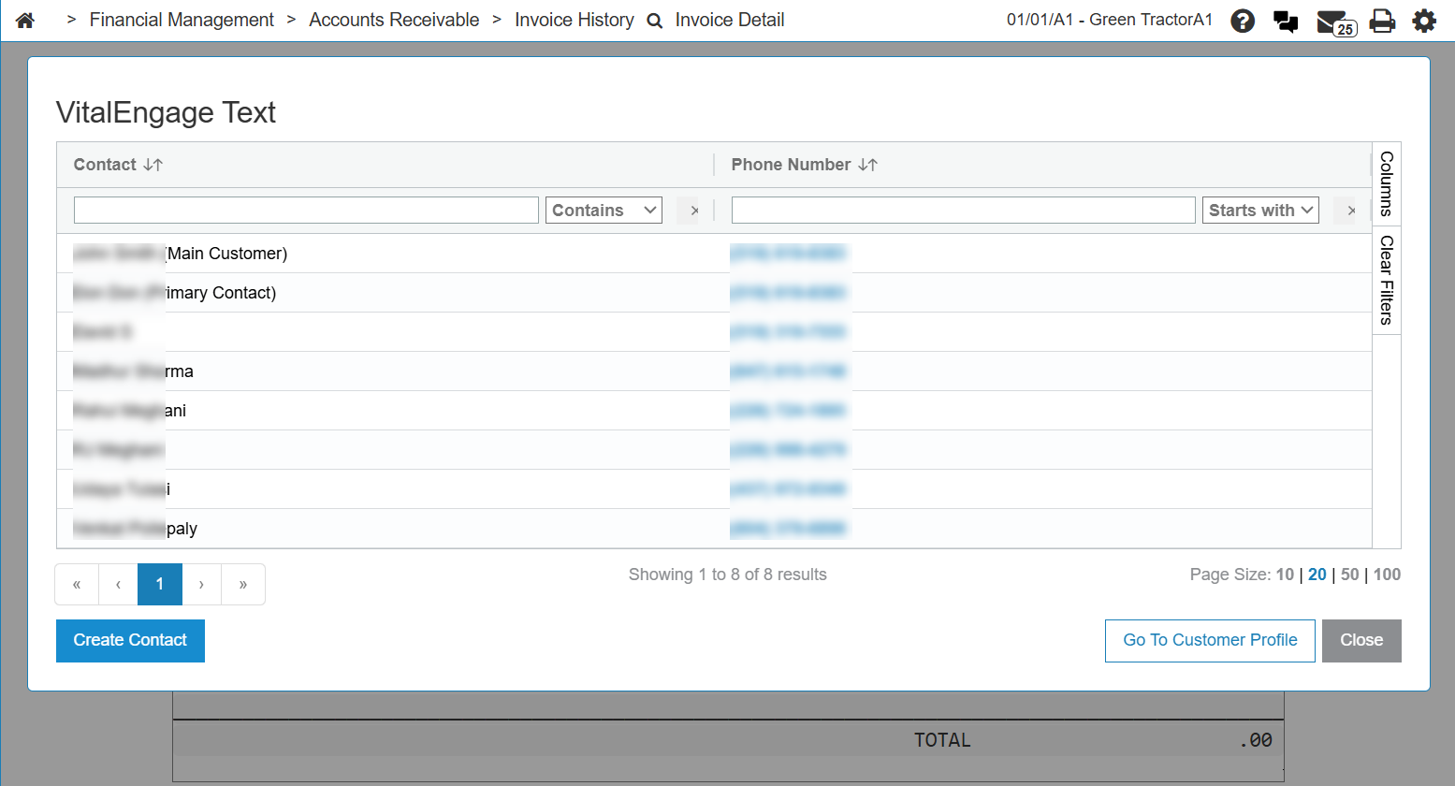This screenshot has width=1455, height=786.
Task: Open the chat messages icon
Action: coord(1286,21)
